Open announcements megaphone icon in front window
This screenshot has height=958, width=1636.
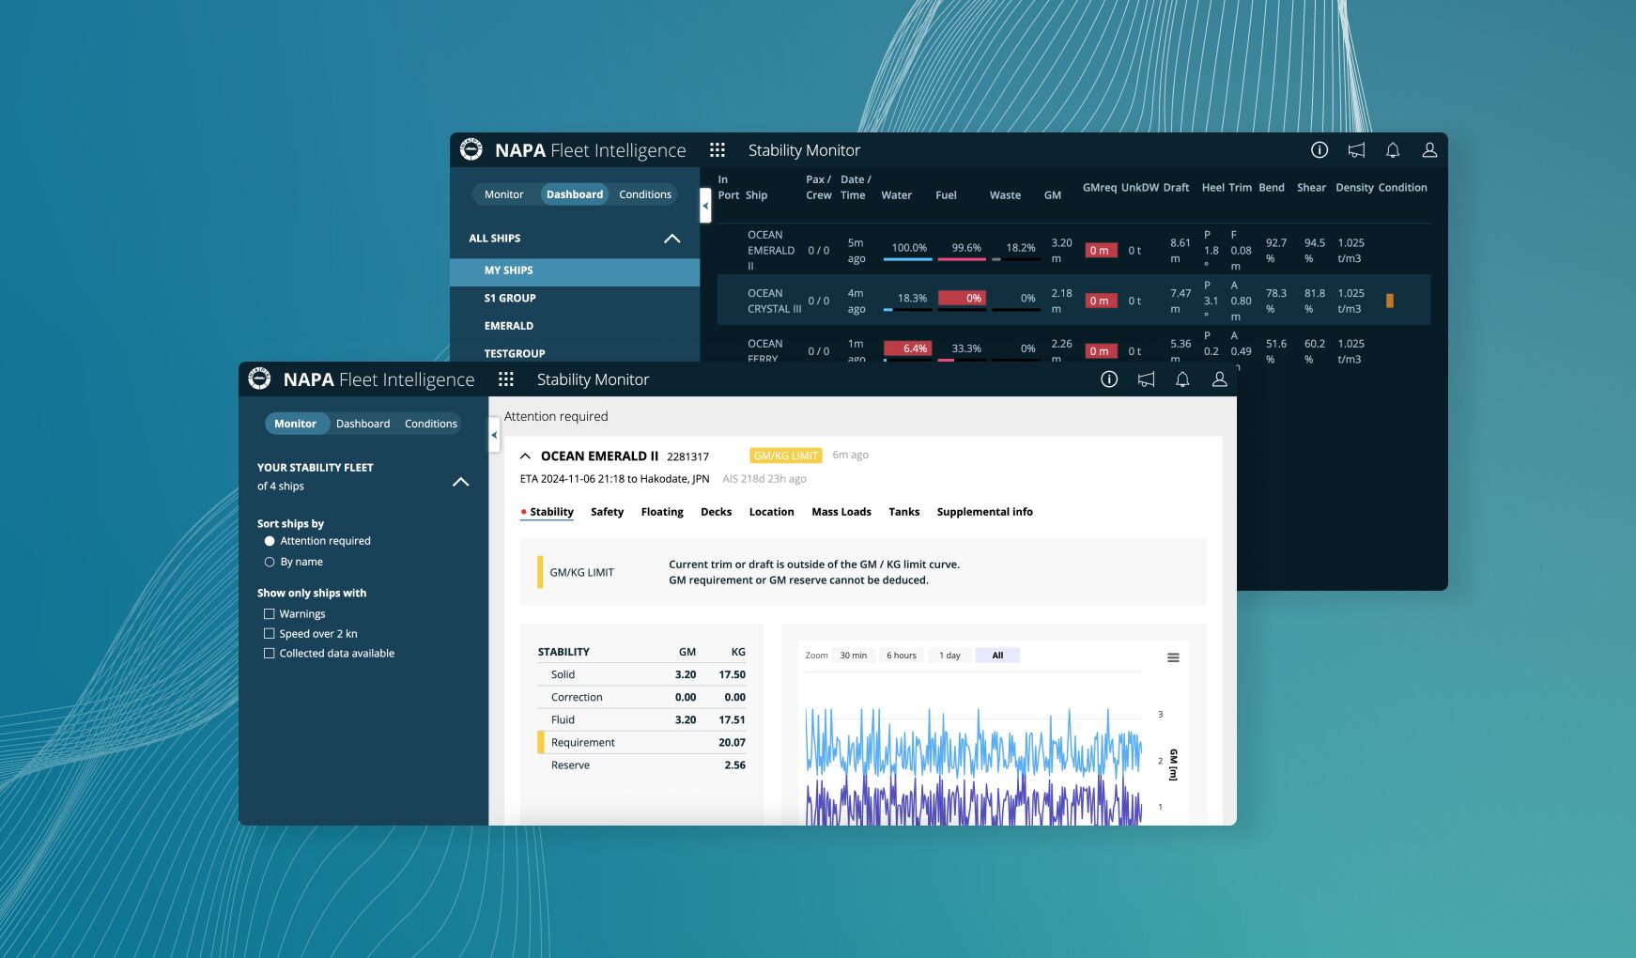(1146, 379)
